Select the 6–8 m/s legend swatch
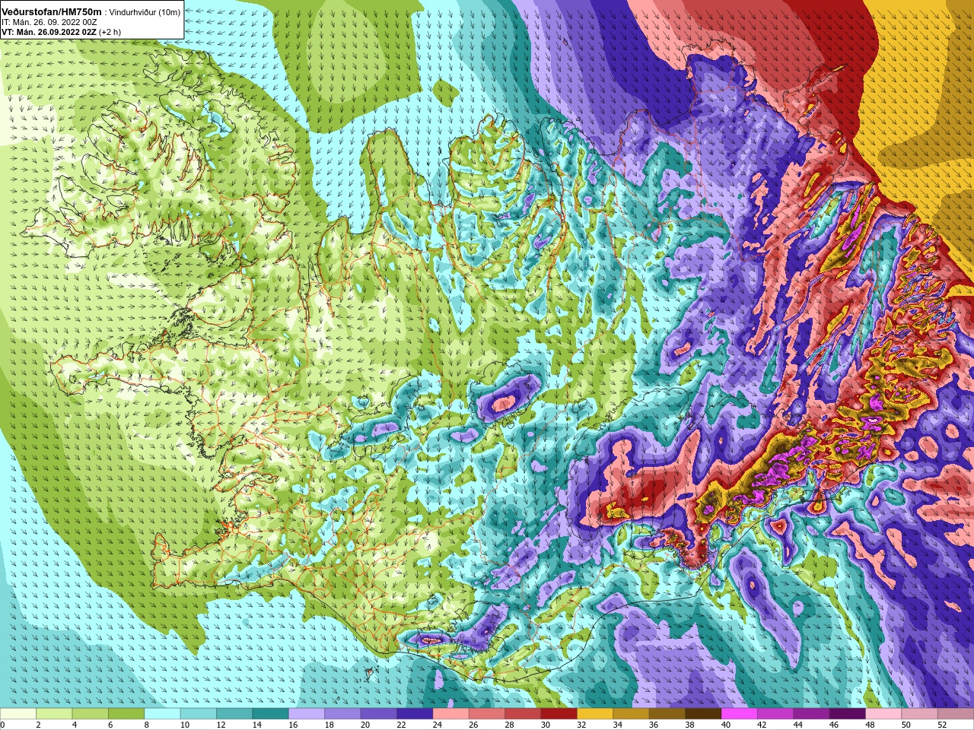974x730 pixels. (126, 714)
